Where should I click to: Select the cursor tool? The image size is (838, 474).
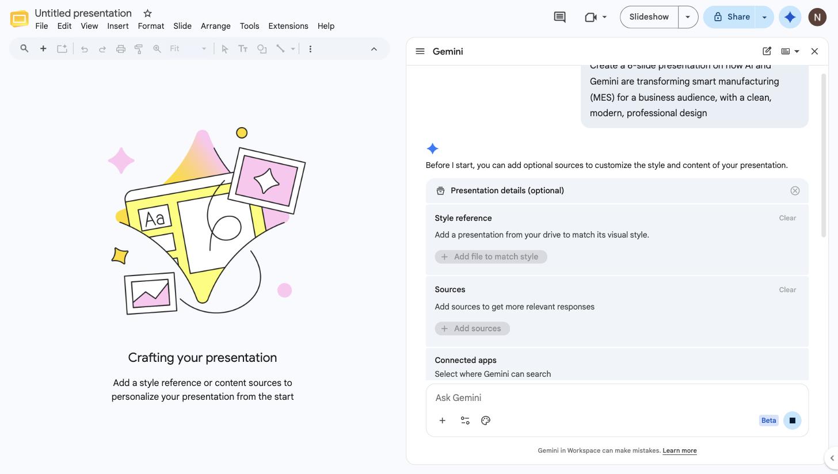pyautogui.click(x=225, y=49)
